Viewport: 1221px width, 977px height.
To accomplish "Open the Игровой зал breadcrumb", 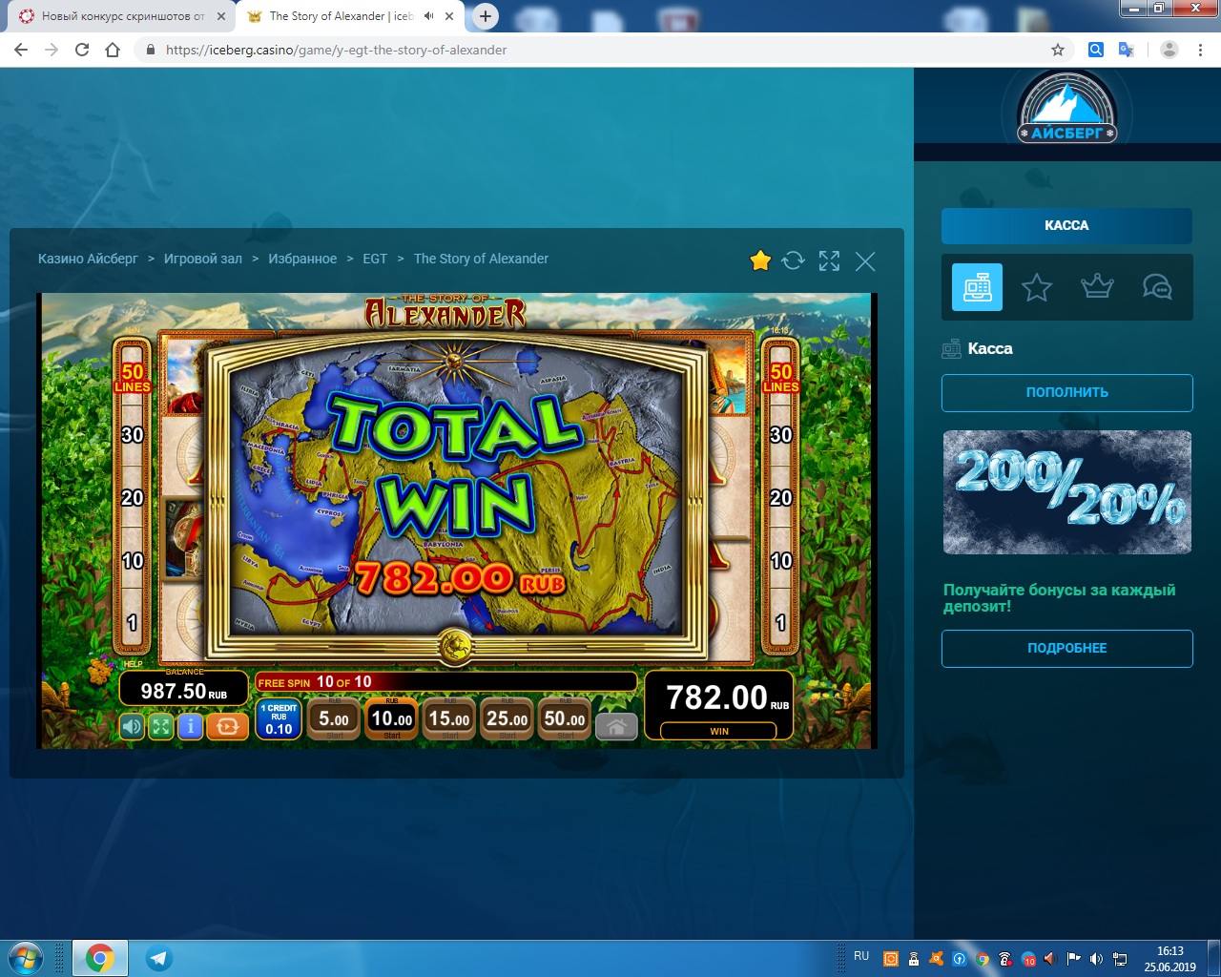I will (x=203, y=259).
